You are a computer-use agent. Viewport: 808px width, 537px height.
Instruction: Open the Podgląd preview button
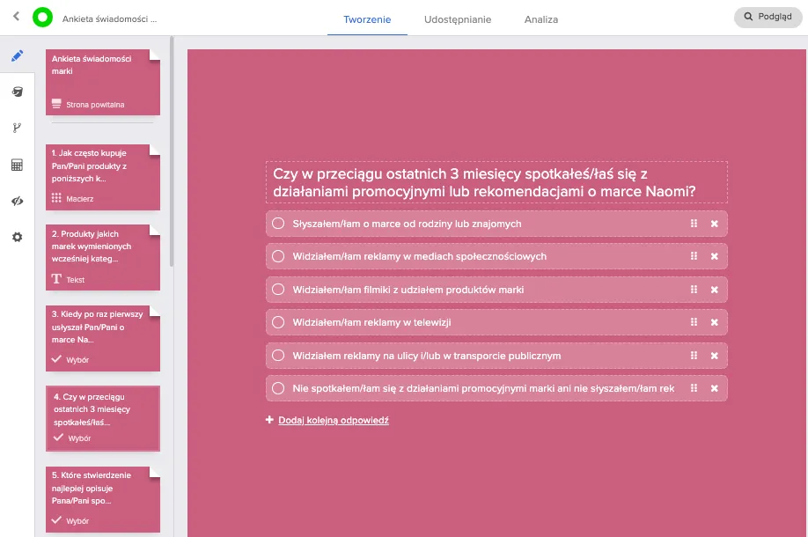coord(768,17)
